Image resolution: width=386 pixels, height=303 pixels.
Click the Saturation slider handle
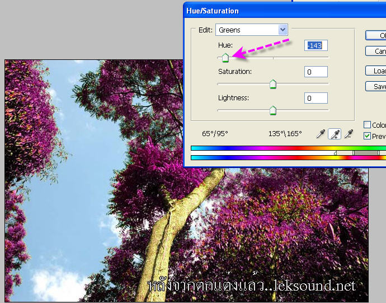click(x=273, y=84)
